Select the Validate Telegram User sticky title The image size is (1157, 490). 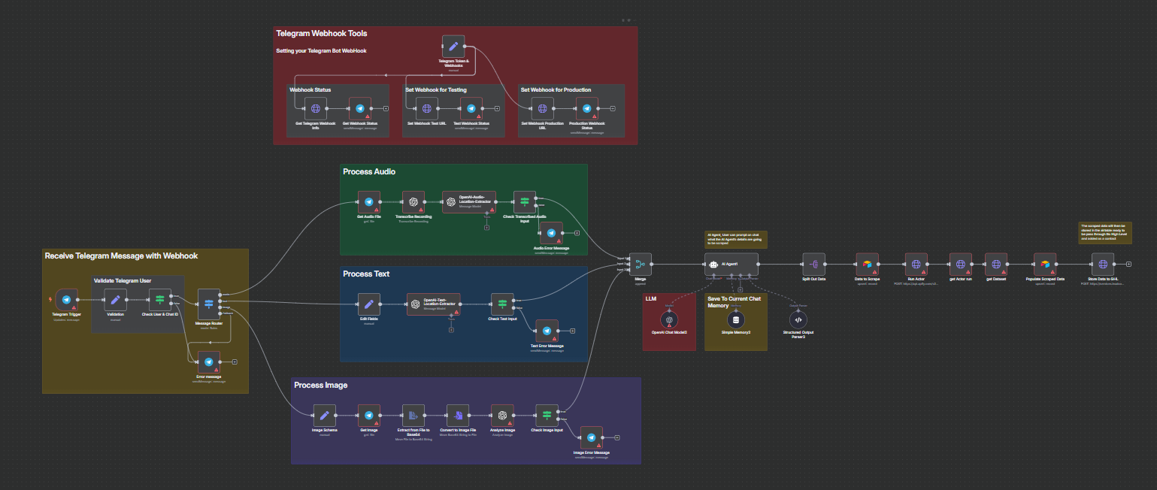pyautogui.click(x=123, y=280)
